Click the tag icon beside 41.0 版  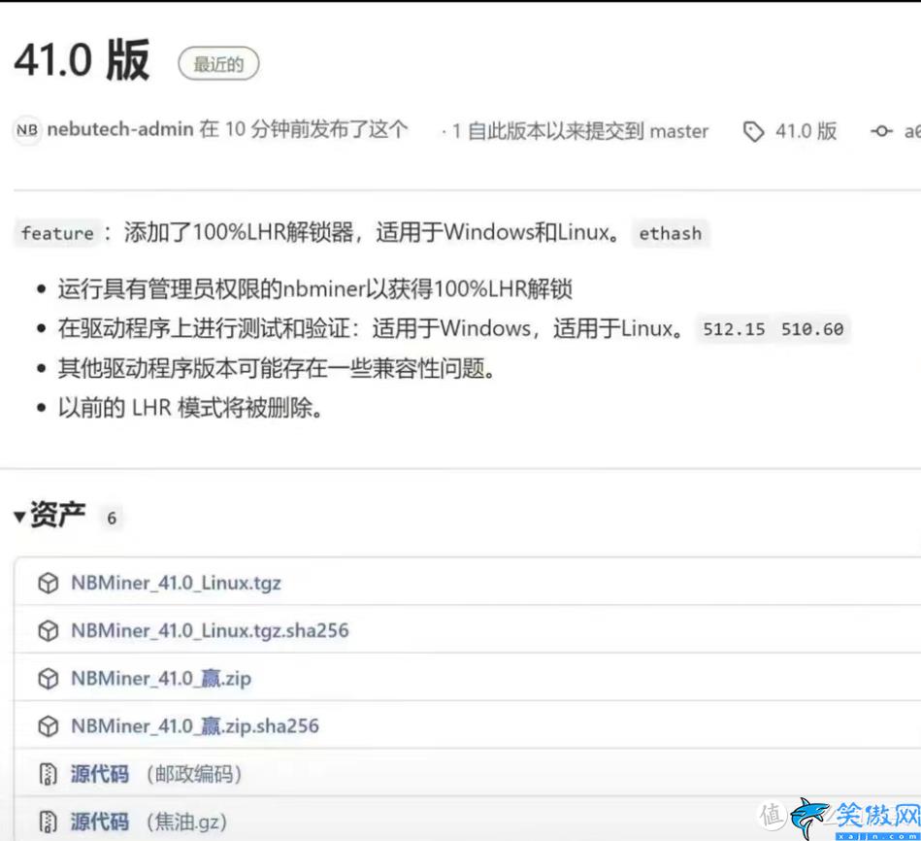[x=754, y=132]
